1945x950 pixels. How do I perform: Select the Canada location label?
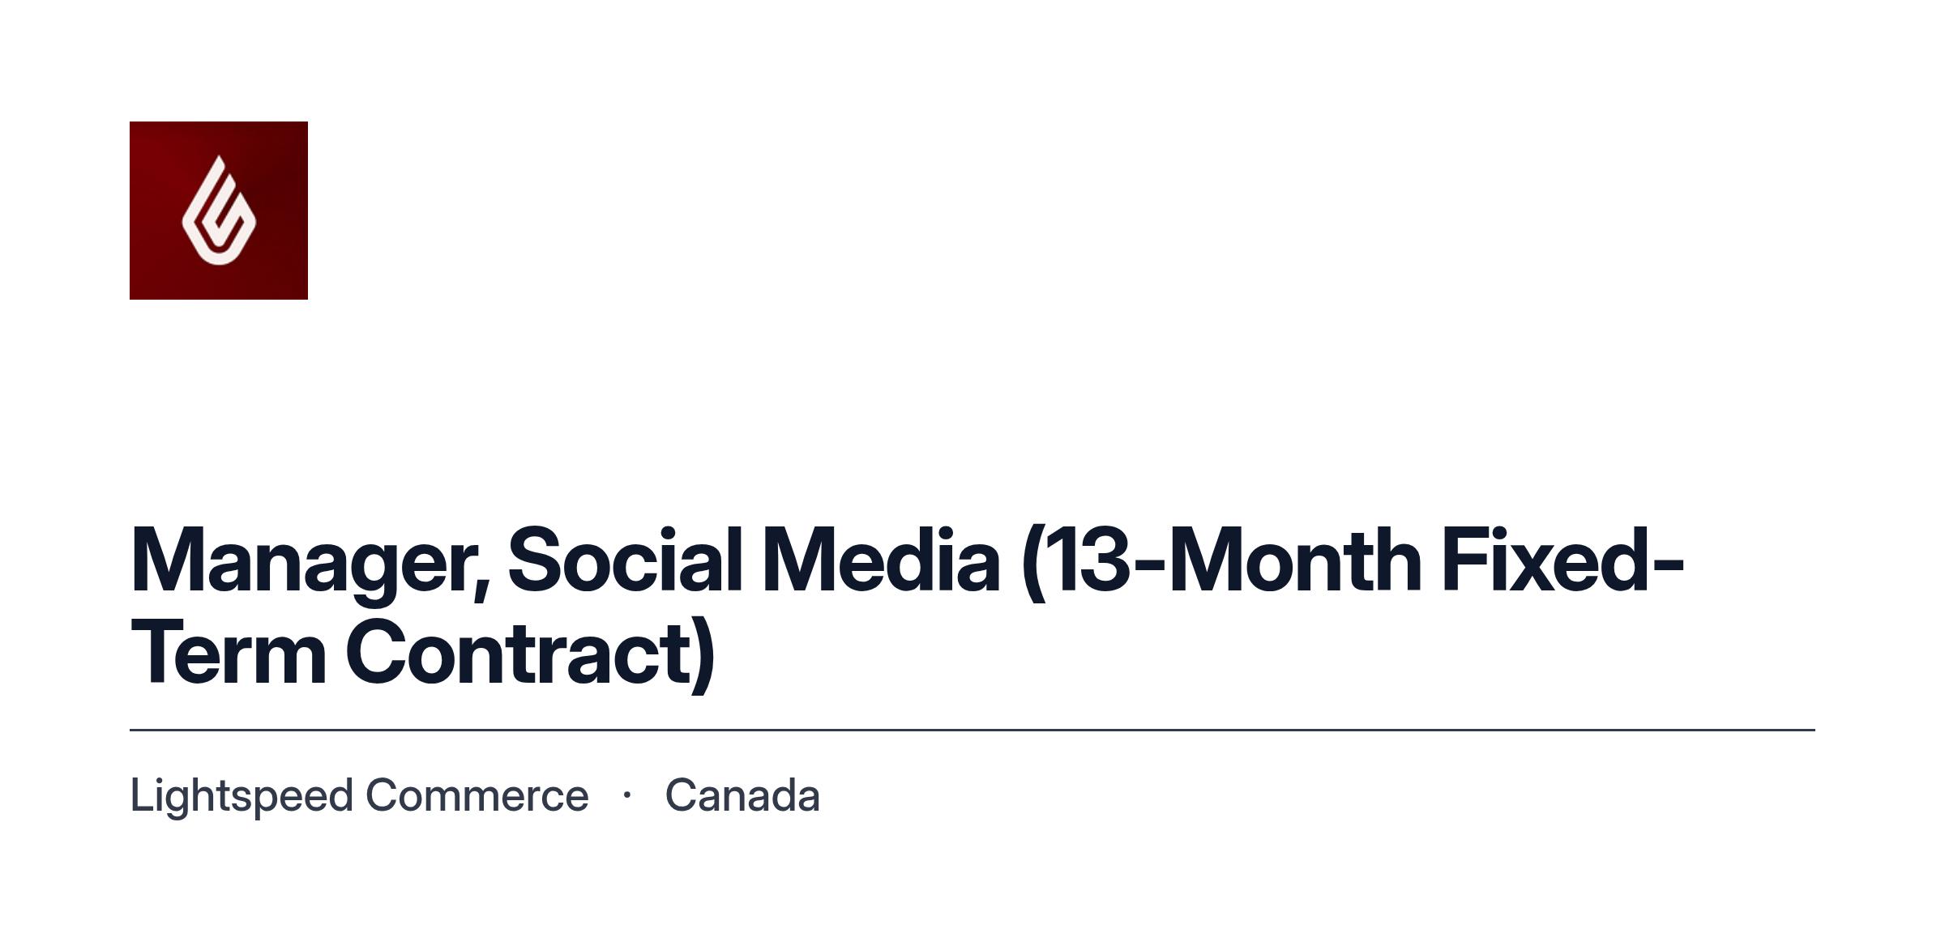742,795
